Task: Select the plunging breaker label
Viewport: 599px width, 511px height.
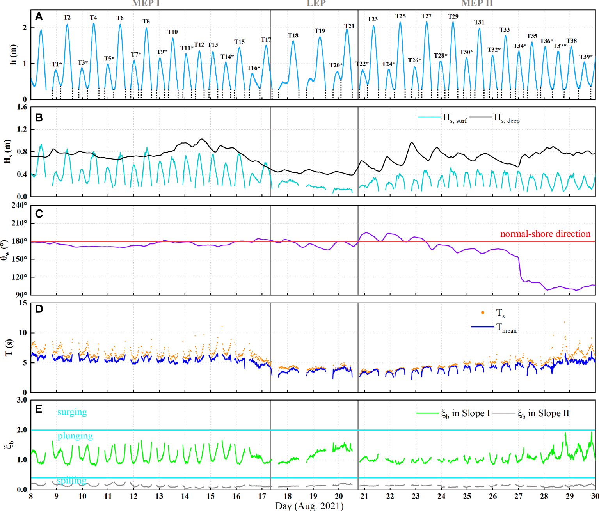Action: click(x=75, y=436)
